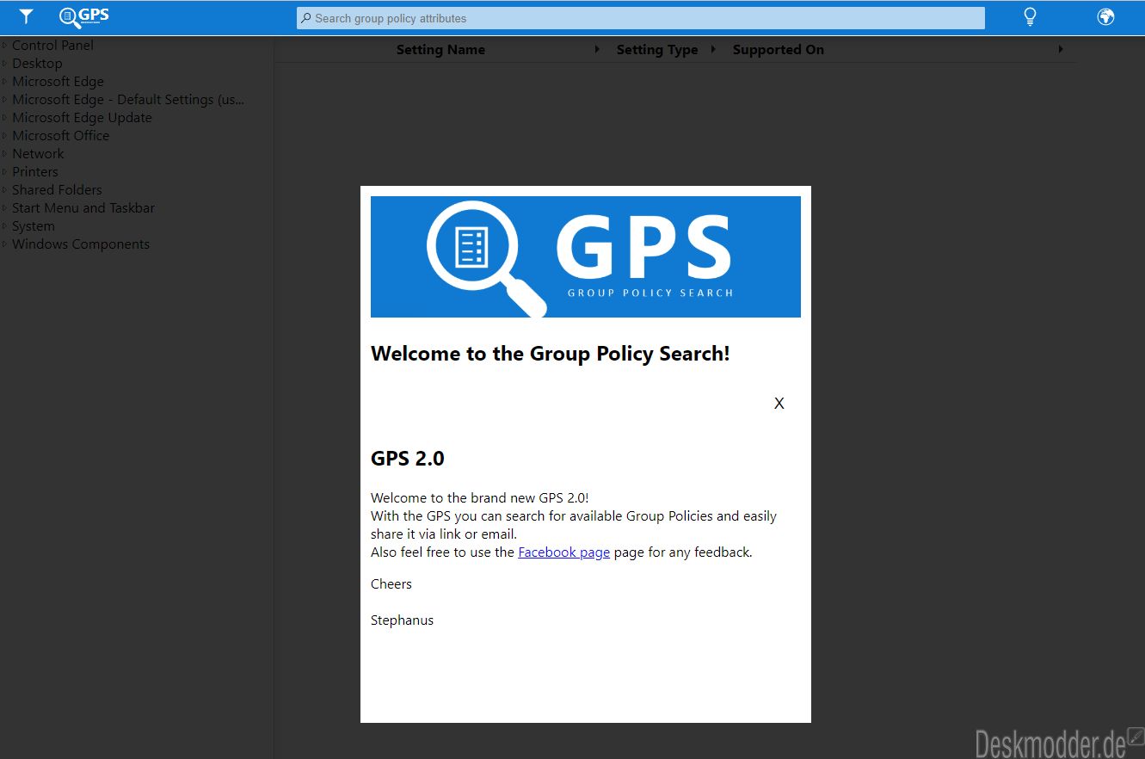Expand the Microsoft Office tree node
The width and height of the screenshot is (1145, 759).
(x=4, y=136)
